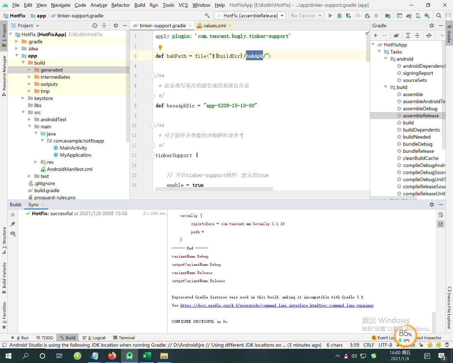
Task: Open the eye view options in Build panel
Action: tap(13, 233)
